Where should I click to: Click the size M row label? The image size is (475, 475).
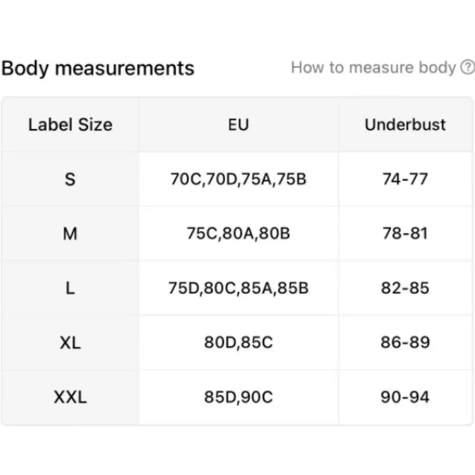coord(69,234)
